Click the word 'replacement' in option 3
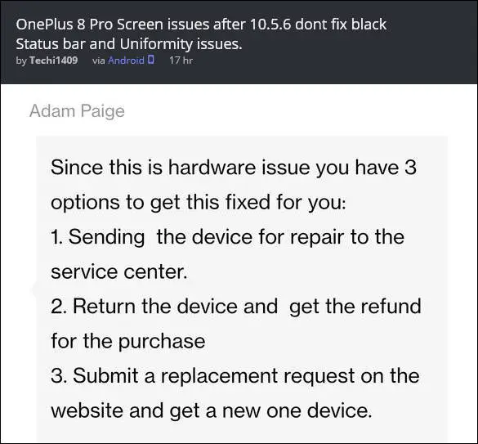Image resolution: width=478 pixels, height=444 pixels. (x=219, y=376)
